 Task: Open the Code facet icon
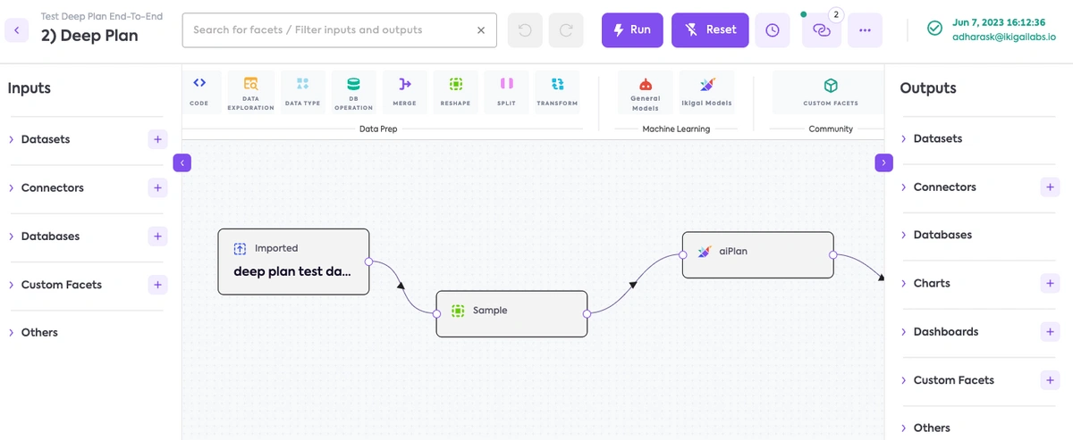point(199,91)
